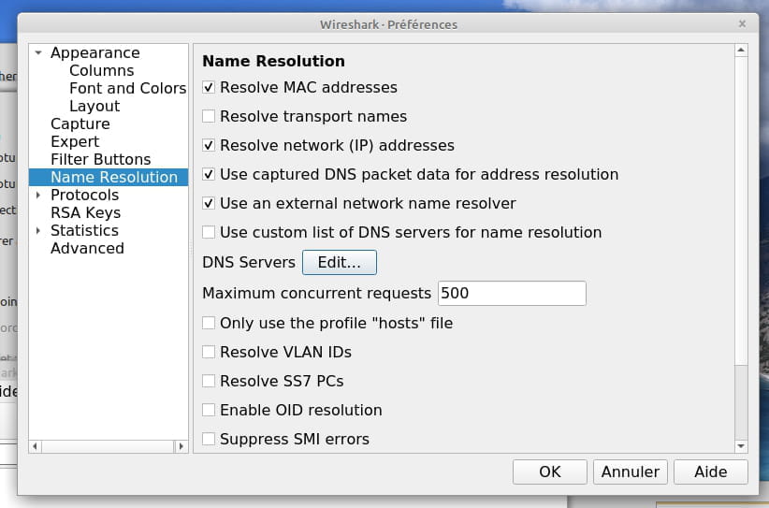The width and height of the screenshot is (769, 508).
Task: Click the Maximum concurrent requests label
Action: (316, 293)
